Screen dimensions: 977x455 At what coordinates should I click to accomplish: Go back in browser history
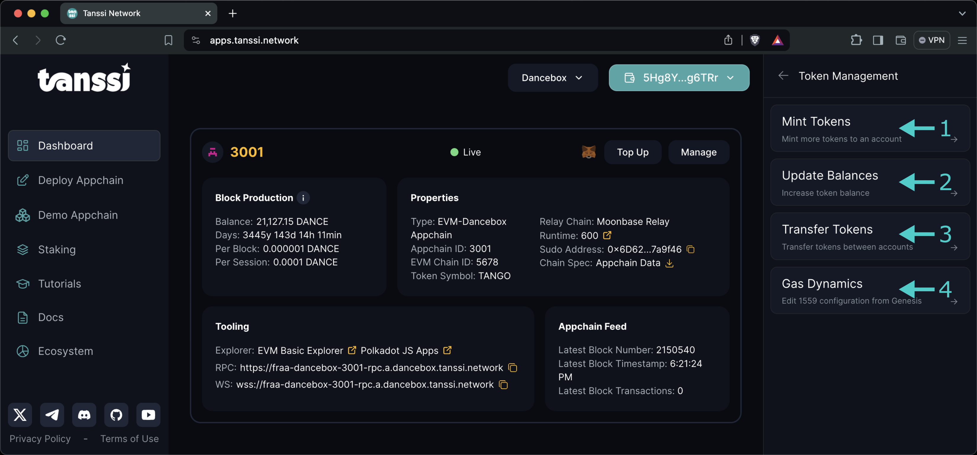point(16,40)
